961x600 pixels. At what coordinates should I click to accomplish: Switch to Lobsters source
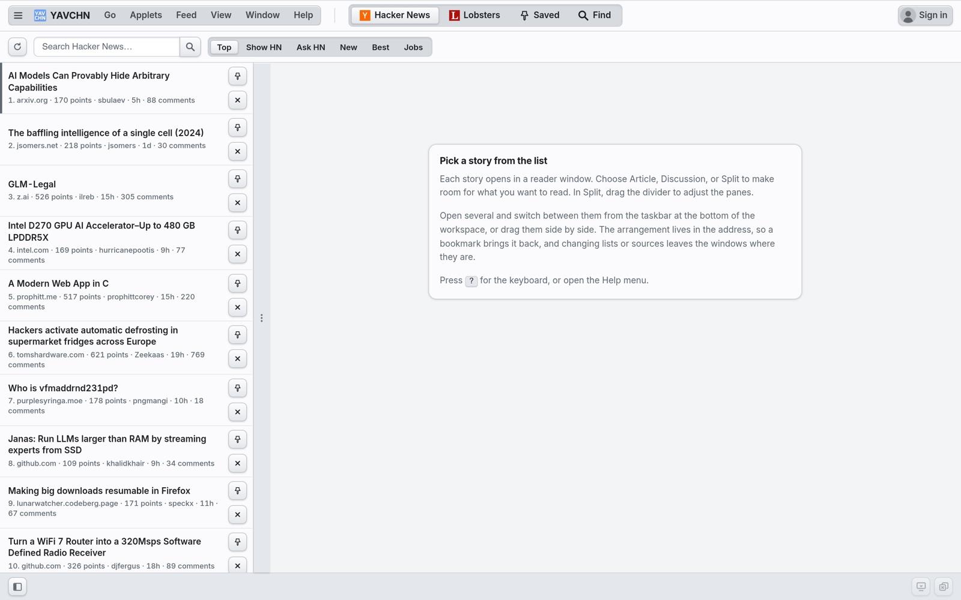pos(474,16)
